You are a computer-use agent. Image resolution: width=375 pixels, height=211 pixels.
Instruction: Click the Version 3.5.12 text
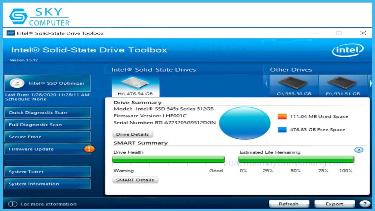pos(24,60)
